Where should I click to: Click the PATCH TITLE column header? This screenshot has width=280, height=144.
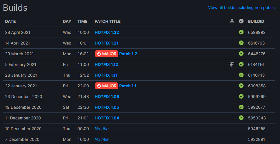pos(108,21)
